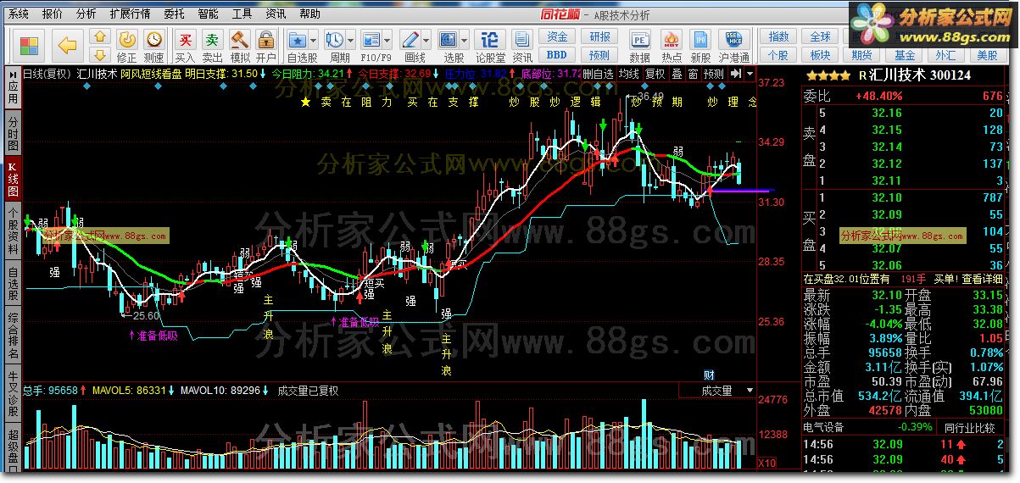Image resolution: width=1020 pixels, height=483 pixels.
Task: Toggle the 预测 option in chart header
Action: click(x=714, y=74)
